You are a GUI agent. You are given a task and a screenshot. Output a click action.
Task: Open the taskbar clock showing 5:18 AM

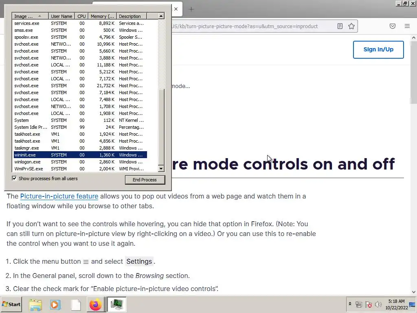click(x=397, y=304)
